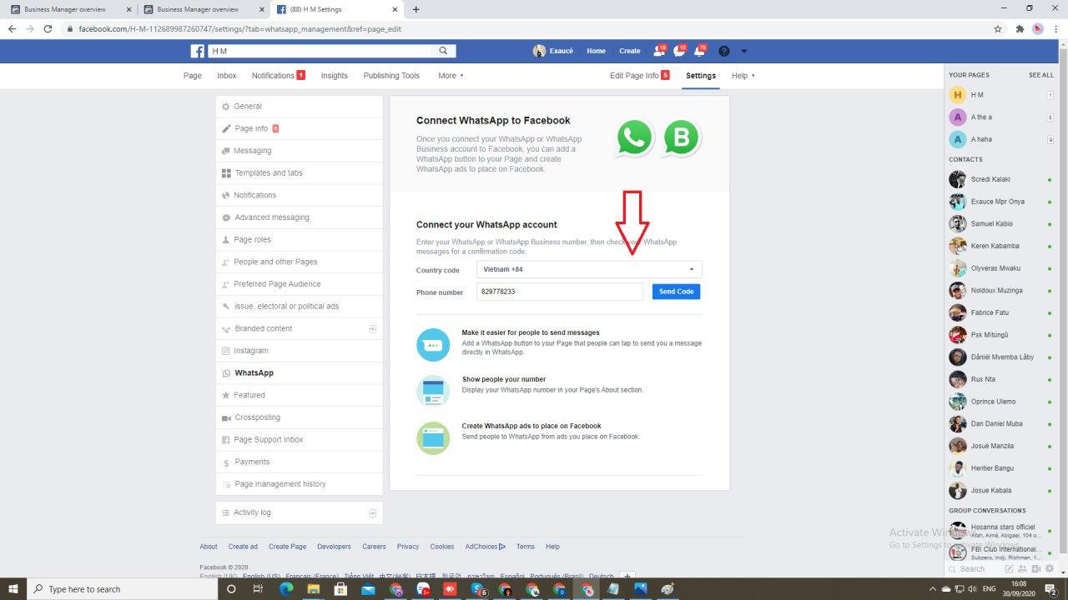Expand the Help dropdown in page navigation
Screen dimensions: 1068x600
click(x=743, y=76)
